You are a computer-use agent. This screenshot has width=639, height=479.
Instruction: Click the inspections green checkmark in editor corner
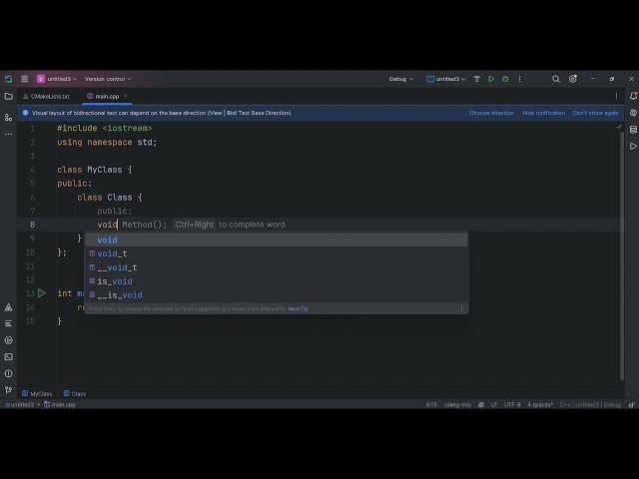619,127
